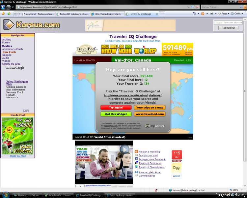Click the Get this Widget button

[x=116, y=114]
